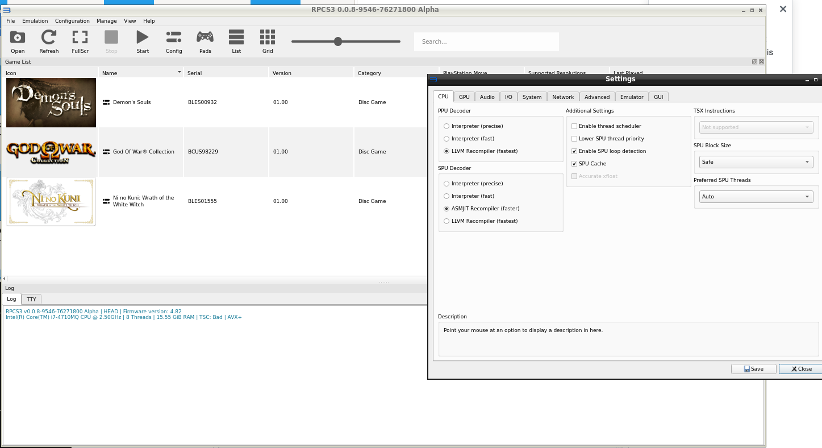
Task: Select the God of War Collection thumbnail
Action: click(x=51, y=152)
